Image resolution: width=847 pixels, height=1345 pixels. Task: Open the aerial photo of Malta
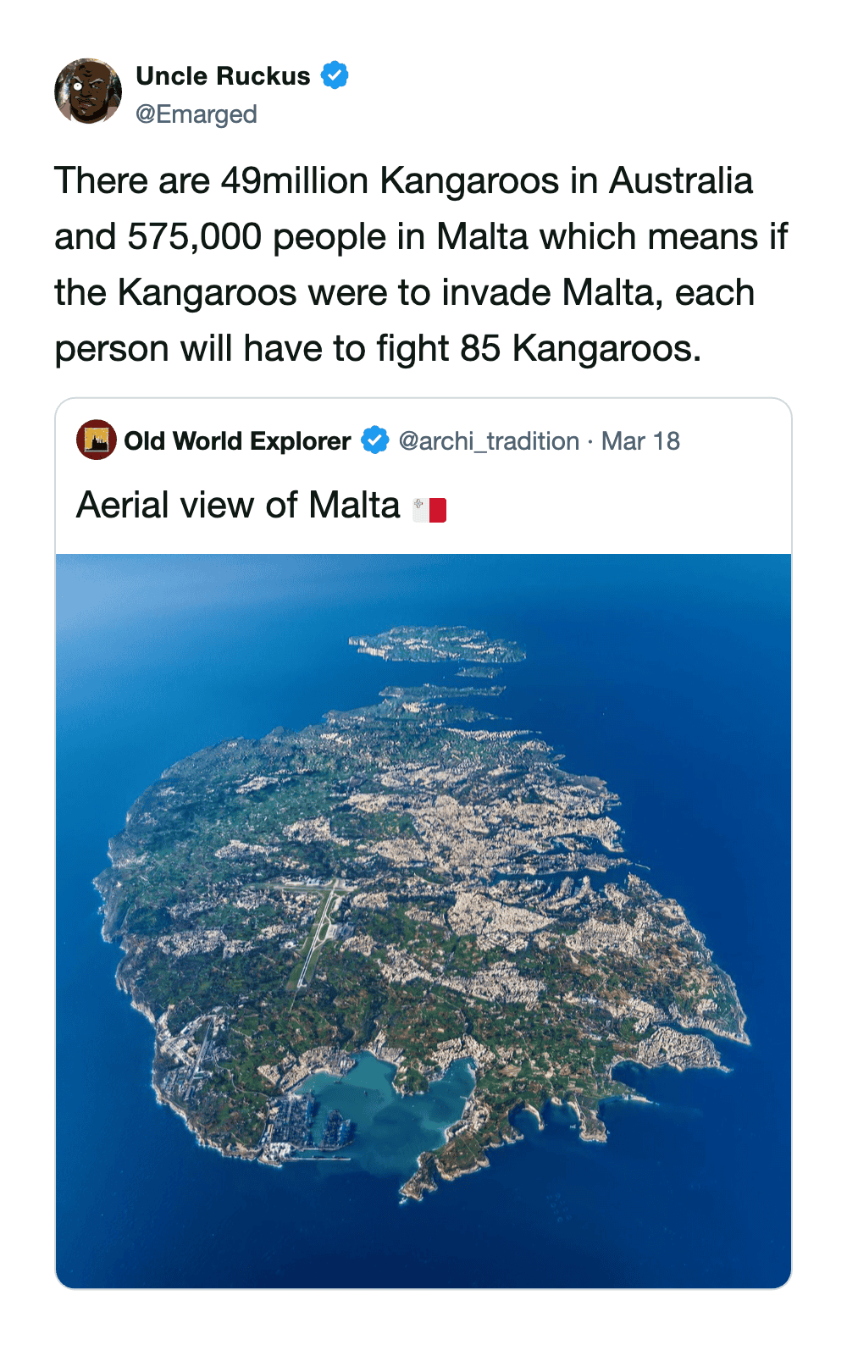point(423,921)
